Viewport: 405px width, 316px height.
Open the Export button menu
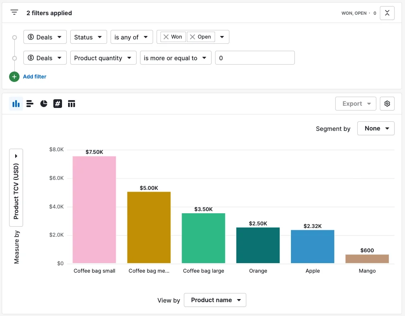(x=356, y=104)
